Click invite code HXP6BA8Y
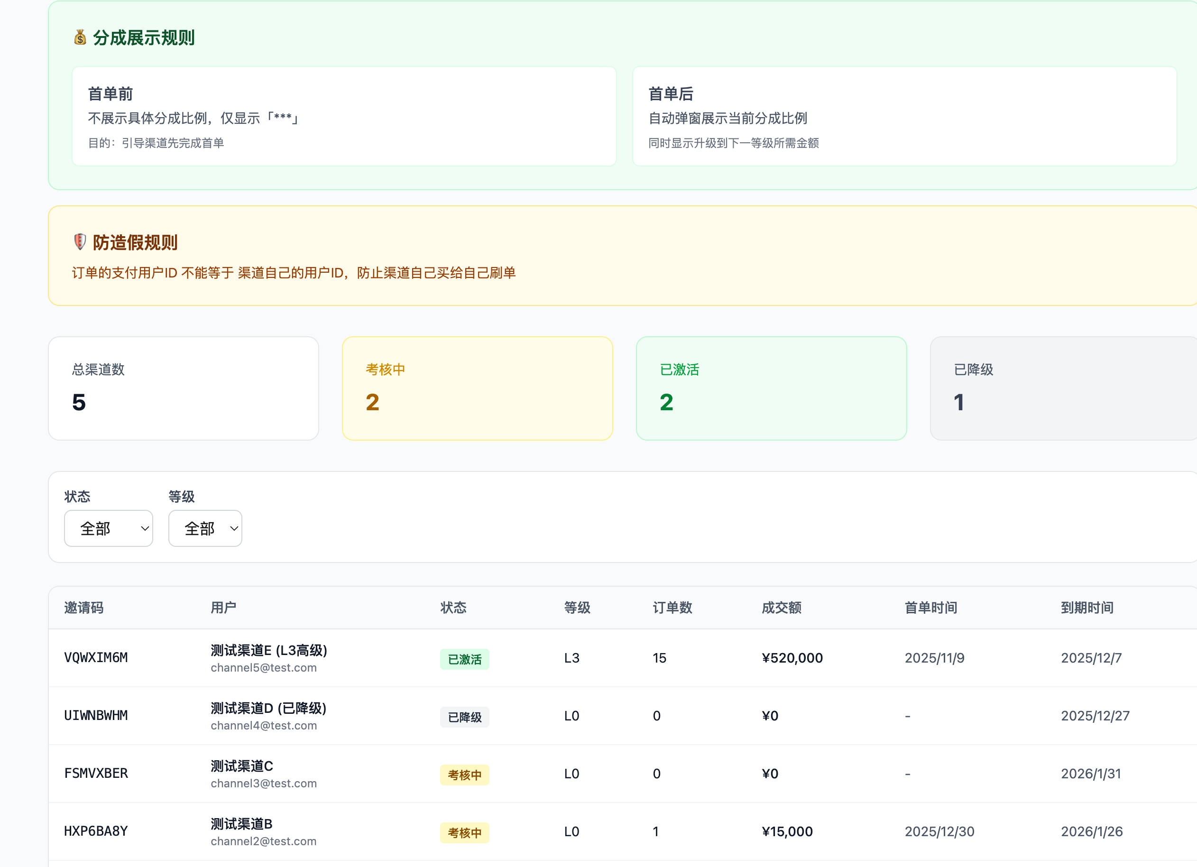The height and width of the screenshot is (867, 1197). click(96, 831)
